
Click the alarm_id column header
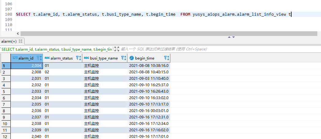27,58
